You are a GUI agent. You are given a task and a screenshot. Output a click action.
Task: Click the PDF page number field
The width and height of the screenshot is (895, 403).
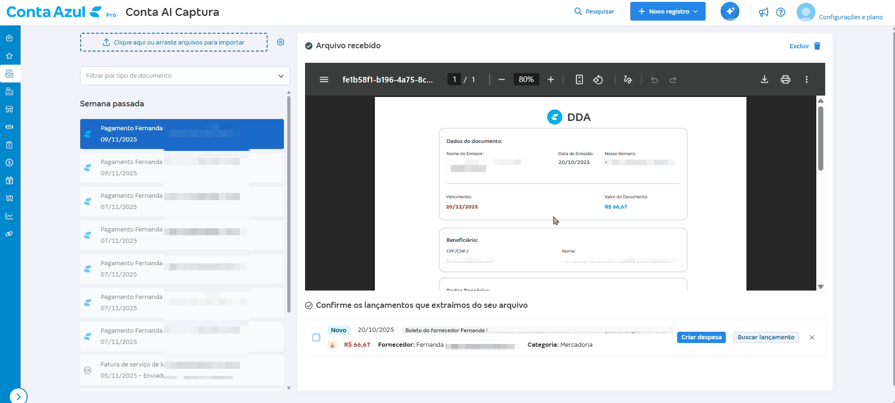pos(454,80)
